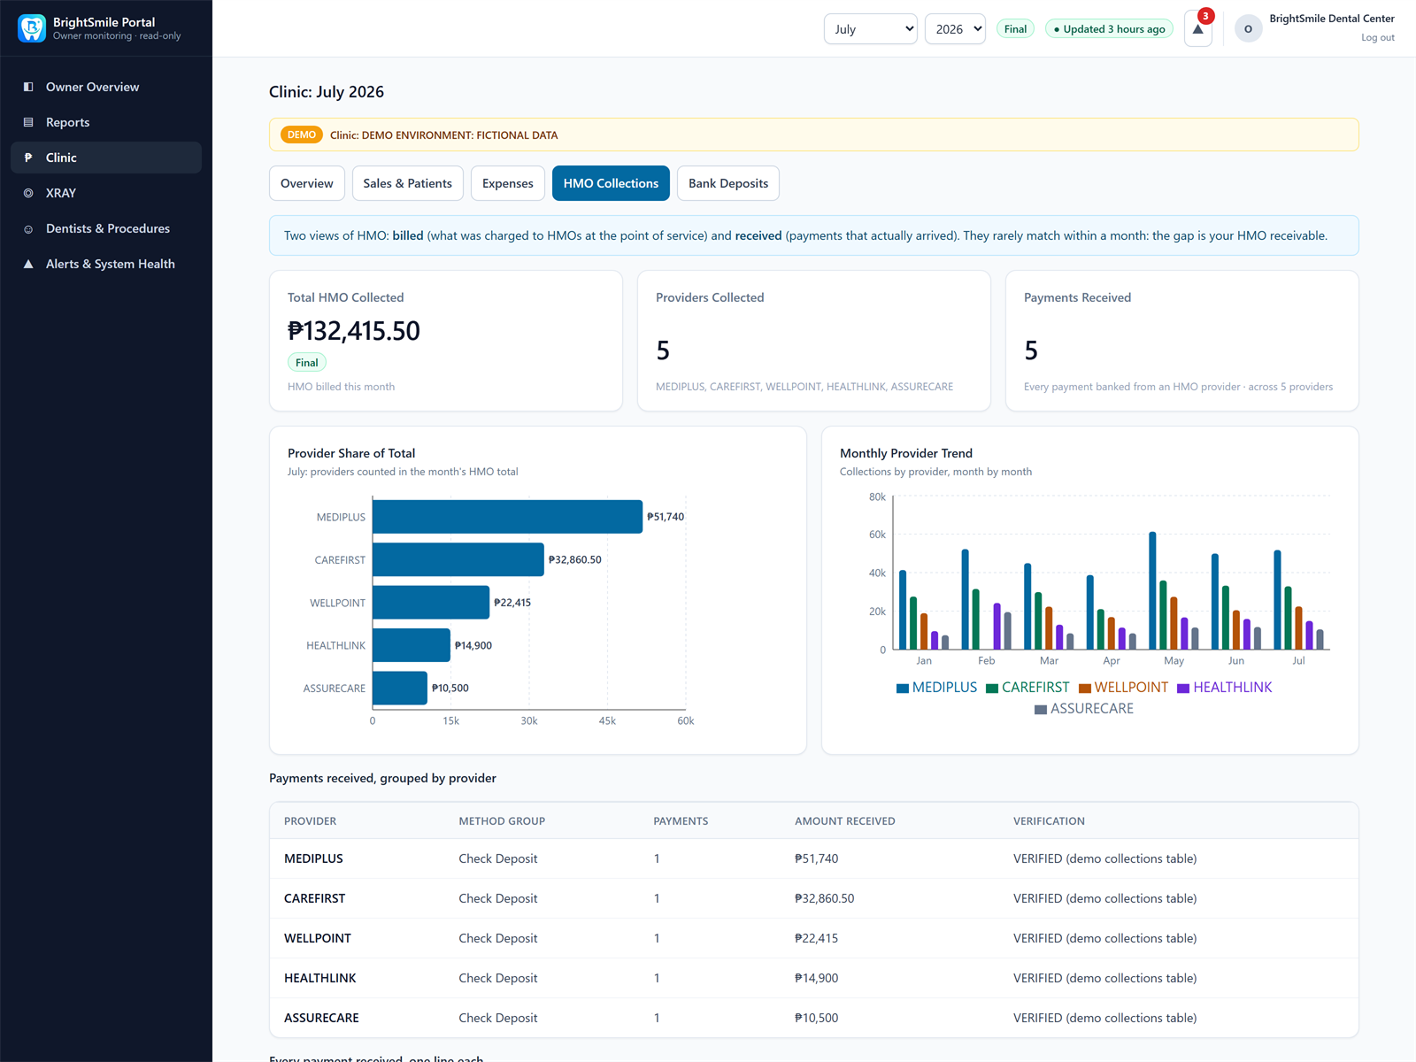Image resolution: width=1416 pixels, height=1062 pixels.
Task: Click the orange DEMO badge
Action: [x=302, y=135]
